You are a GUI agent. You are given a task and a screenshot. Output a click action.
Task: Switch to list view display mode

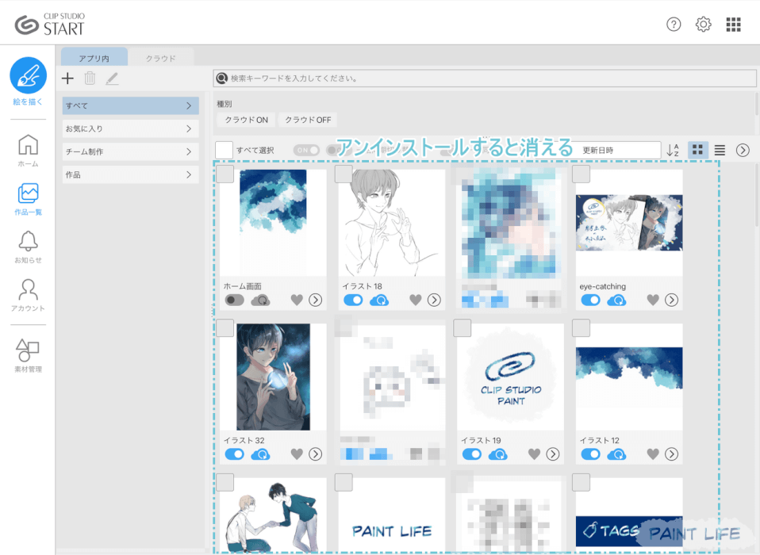tap(720, 150)
